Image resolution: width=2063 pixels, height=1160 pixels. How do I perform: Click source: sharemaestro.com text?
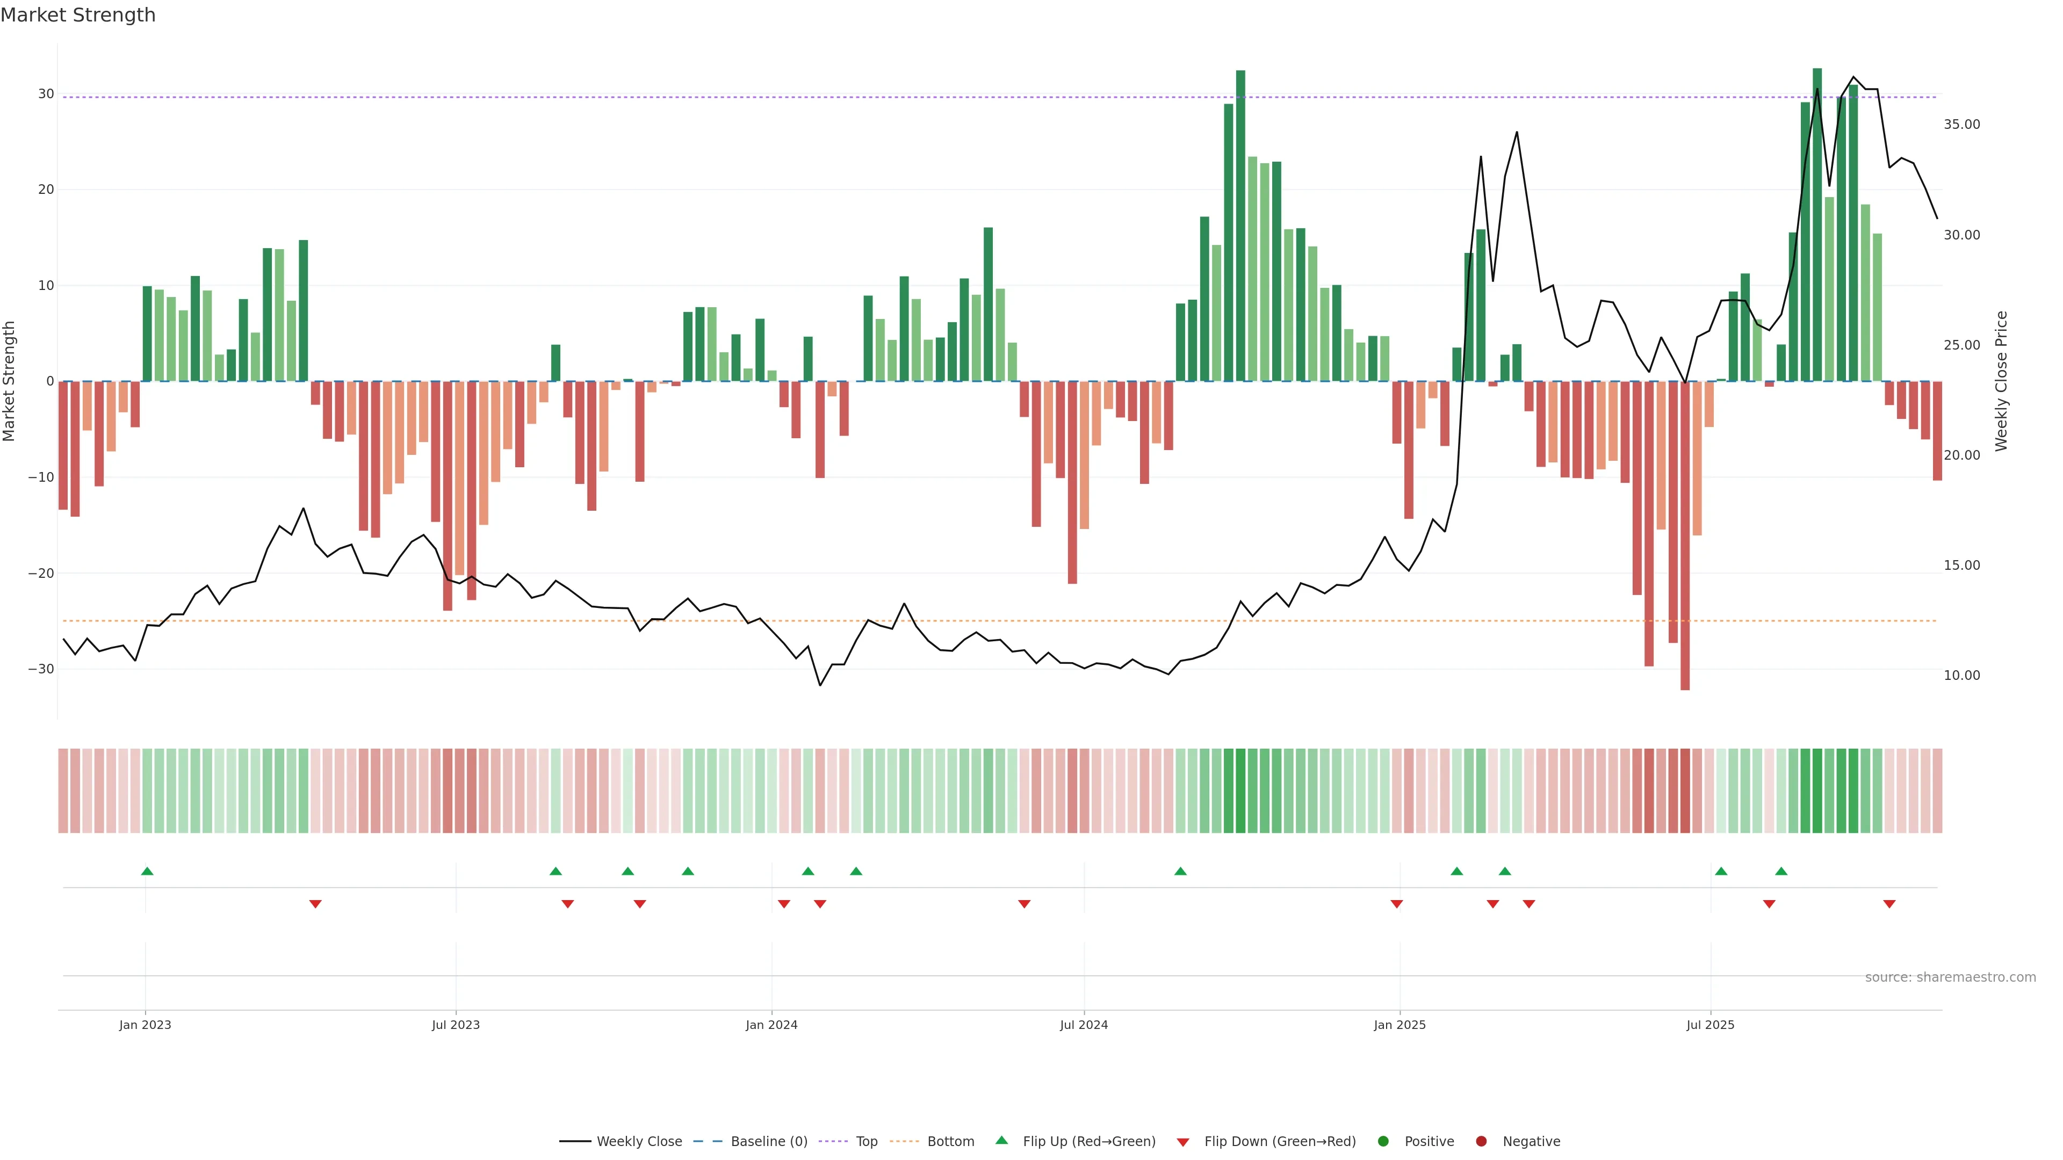click(1950, 977)
